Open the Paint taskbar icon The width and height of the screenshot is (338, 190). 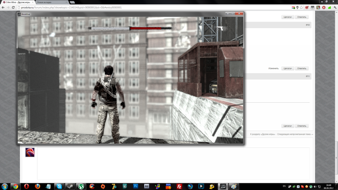(x=234, y=186)
